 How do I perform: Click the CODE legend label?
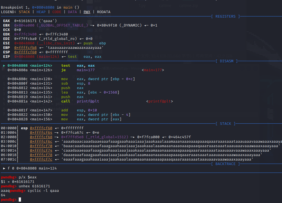coord(57,12)
